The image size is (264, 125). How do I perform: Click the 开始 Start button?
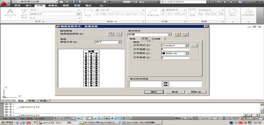pos(6,122)
